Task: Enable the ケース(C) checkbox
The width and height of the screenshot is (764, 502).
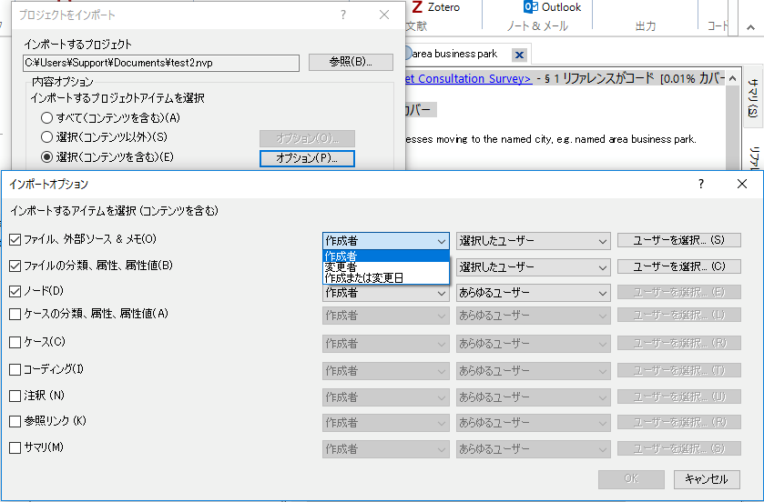Action: [15, 343]
